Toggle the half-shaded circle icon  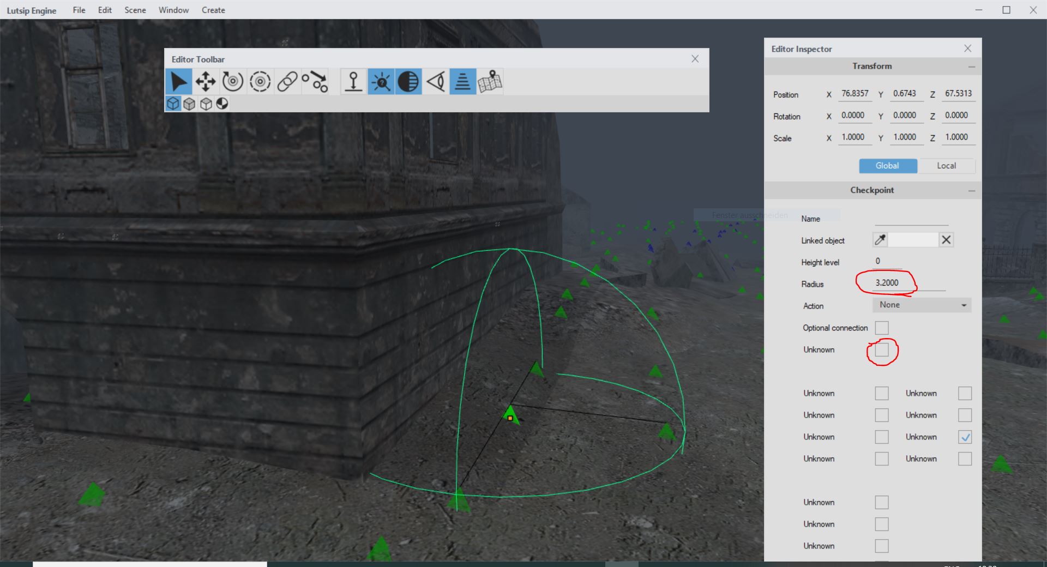tap(408, 82)
